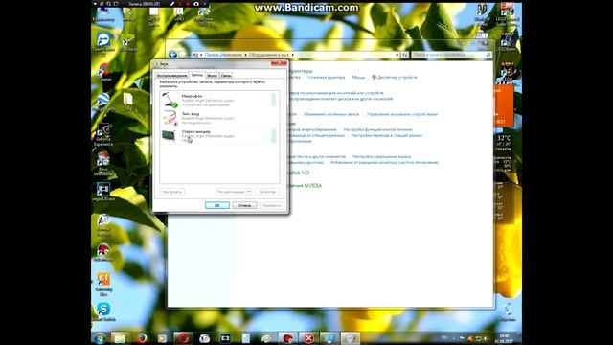613x345 pixels.
Task: Select the Skype desktop icon
Action: pyautogui.click(x=103, y=311)
